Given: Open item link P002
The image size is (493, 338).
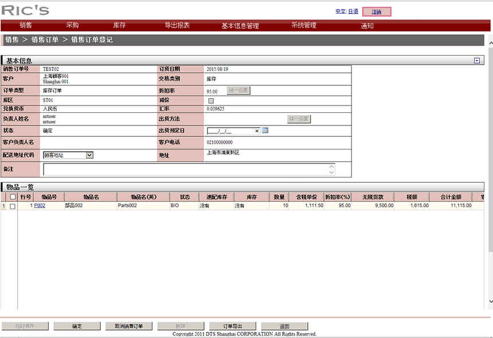Looking at the screenshot, I should click(x=40, y=206).
